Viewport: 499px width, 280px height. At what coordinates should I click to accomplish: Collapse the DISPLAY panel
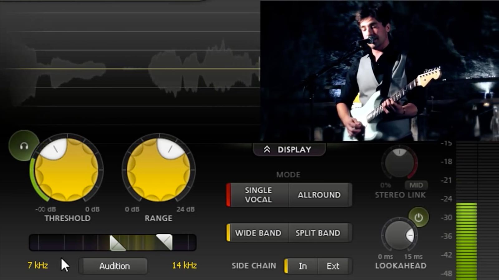click(288, 149)
